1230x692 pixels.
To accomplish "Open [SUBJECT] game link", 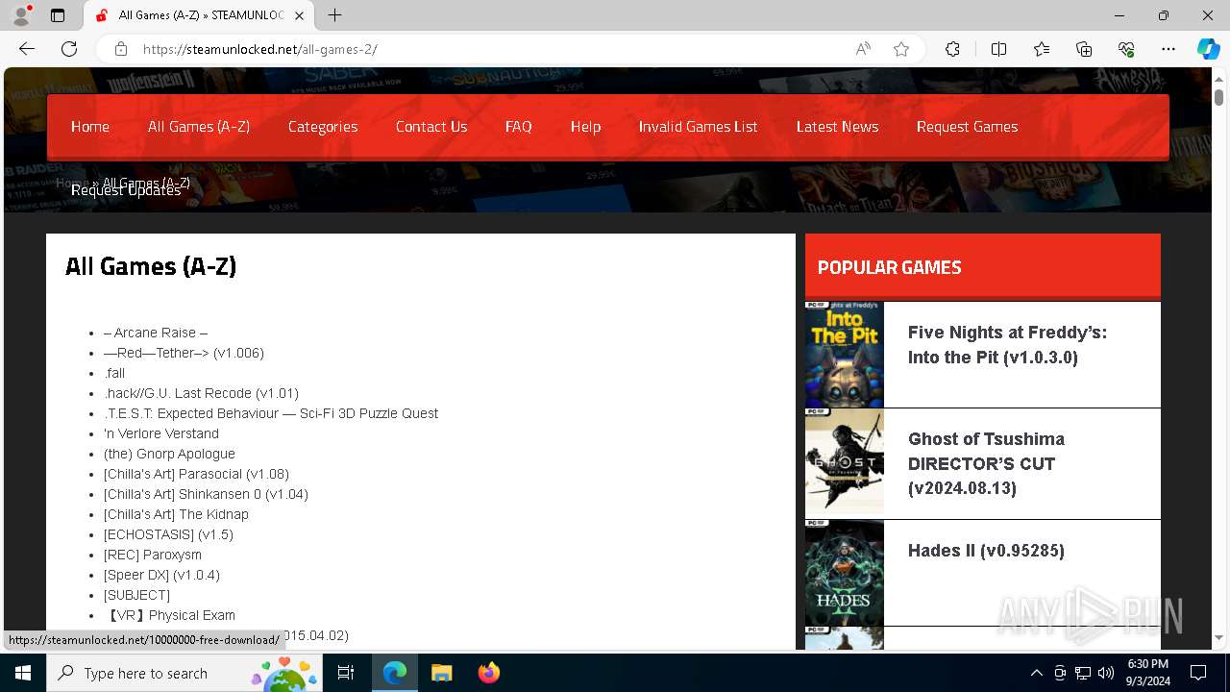I will click(x=136, y=595).
